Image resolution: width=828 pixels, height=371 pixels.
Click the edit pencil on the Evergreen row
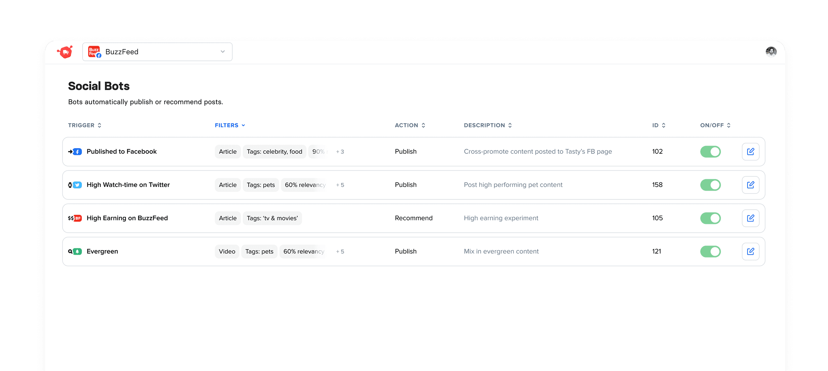[750, 251]
